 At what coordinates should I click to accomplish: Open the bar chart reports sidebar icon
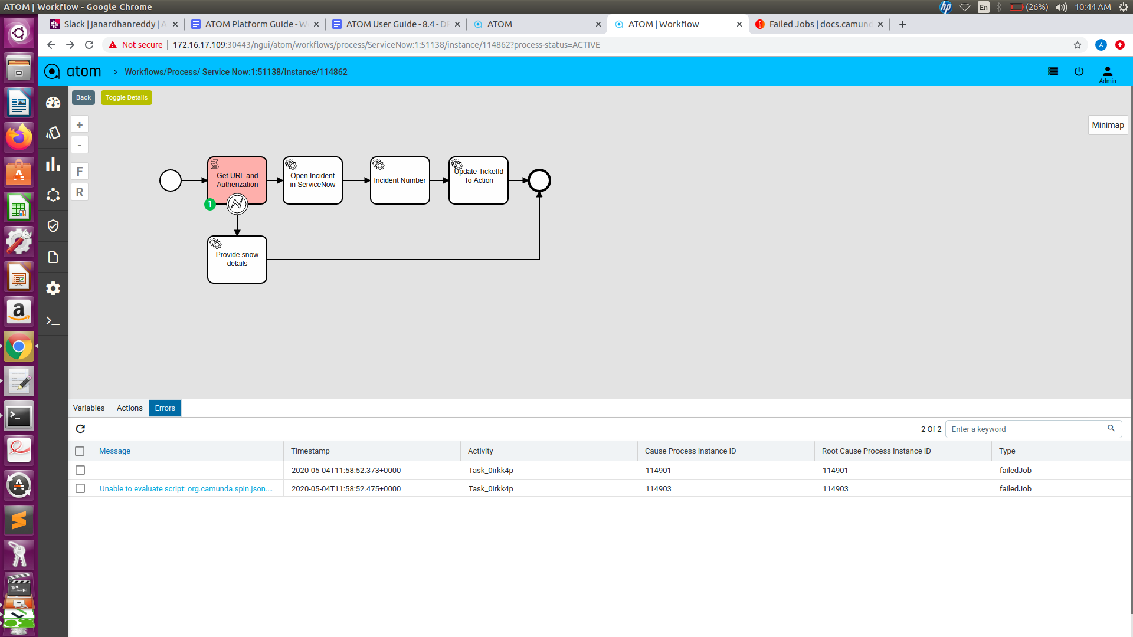tap(53, 164)
